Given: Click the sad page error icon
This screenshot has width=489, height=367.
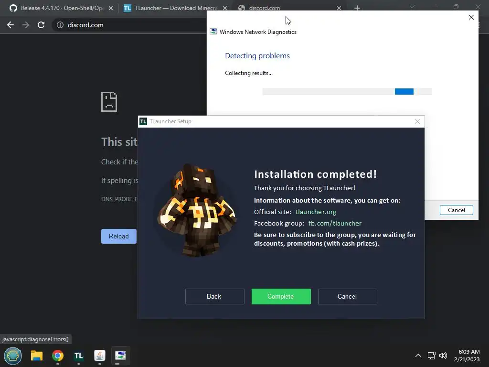Looking at the screenshot, I should pyautogui.click(x=109, y=102).
